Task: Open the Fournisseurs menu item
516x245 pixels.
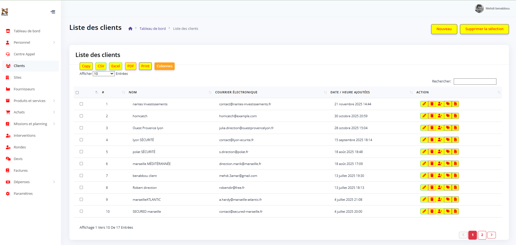Action: click(x=24, y=89)
